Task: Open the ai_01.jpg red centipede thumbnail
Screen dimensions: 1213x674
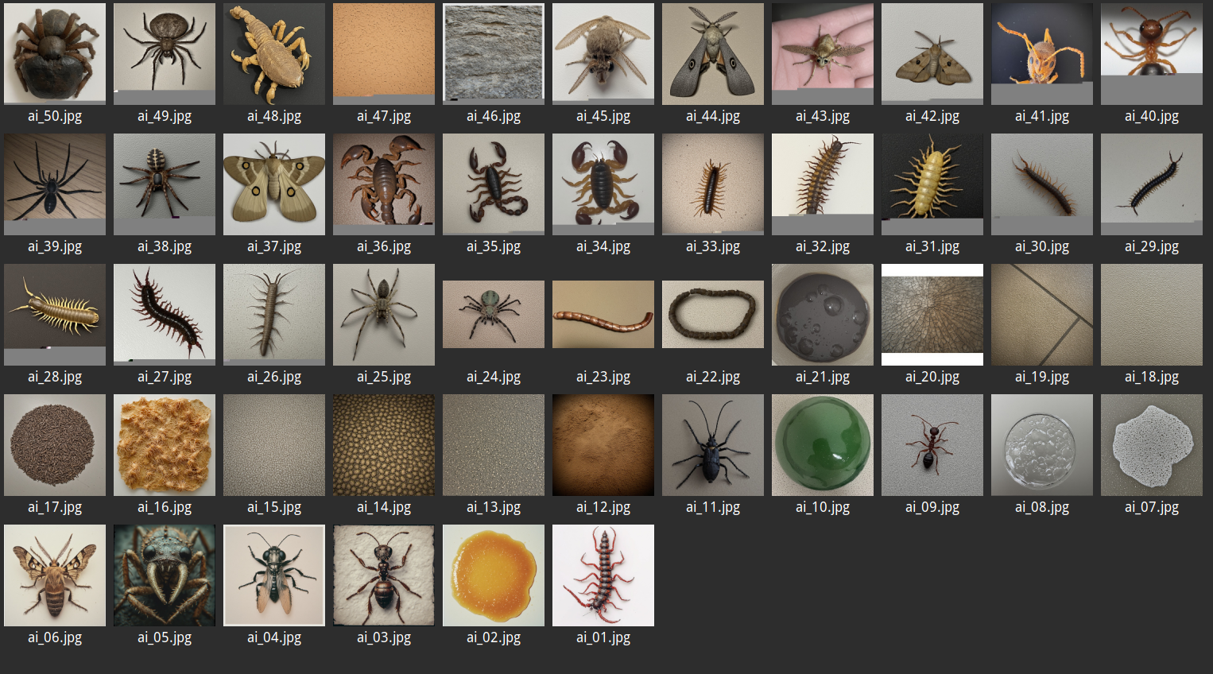Action: click(x=603, y=575)
